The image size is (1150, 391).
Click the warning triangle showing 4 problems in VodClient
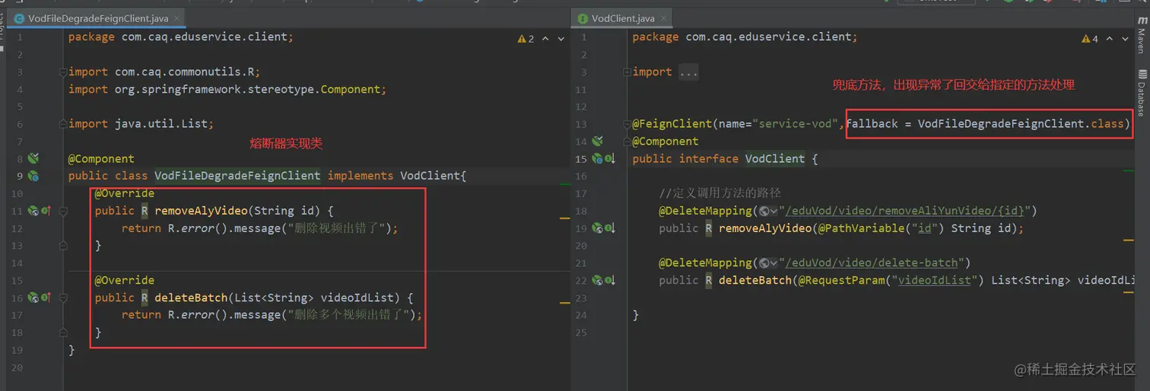point(1086,39)
